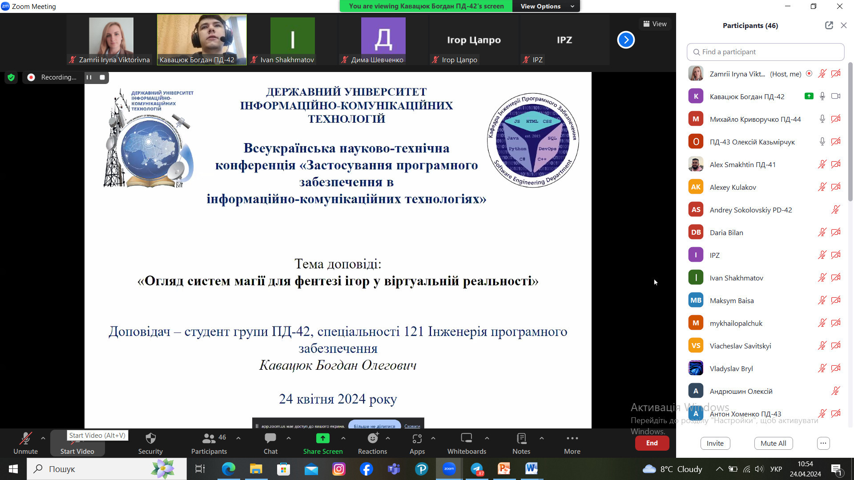Select Кавацюк Богдан ПД-42 video thumbnail
This screenshot has width=854, height=480.
(202, 40)
